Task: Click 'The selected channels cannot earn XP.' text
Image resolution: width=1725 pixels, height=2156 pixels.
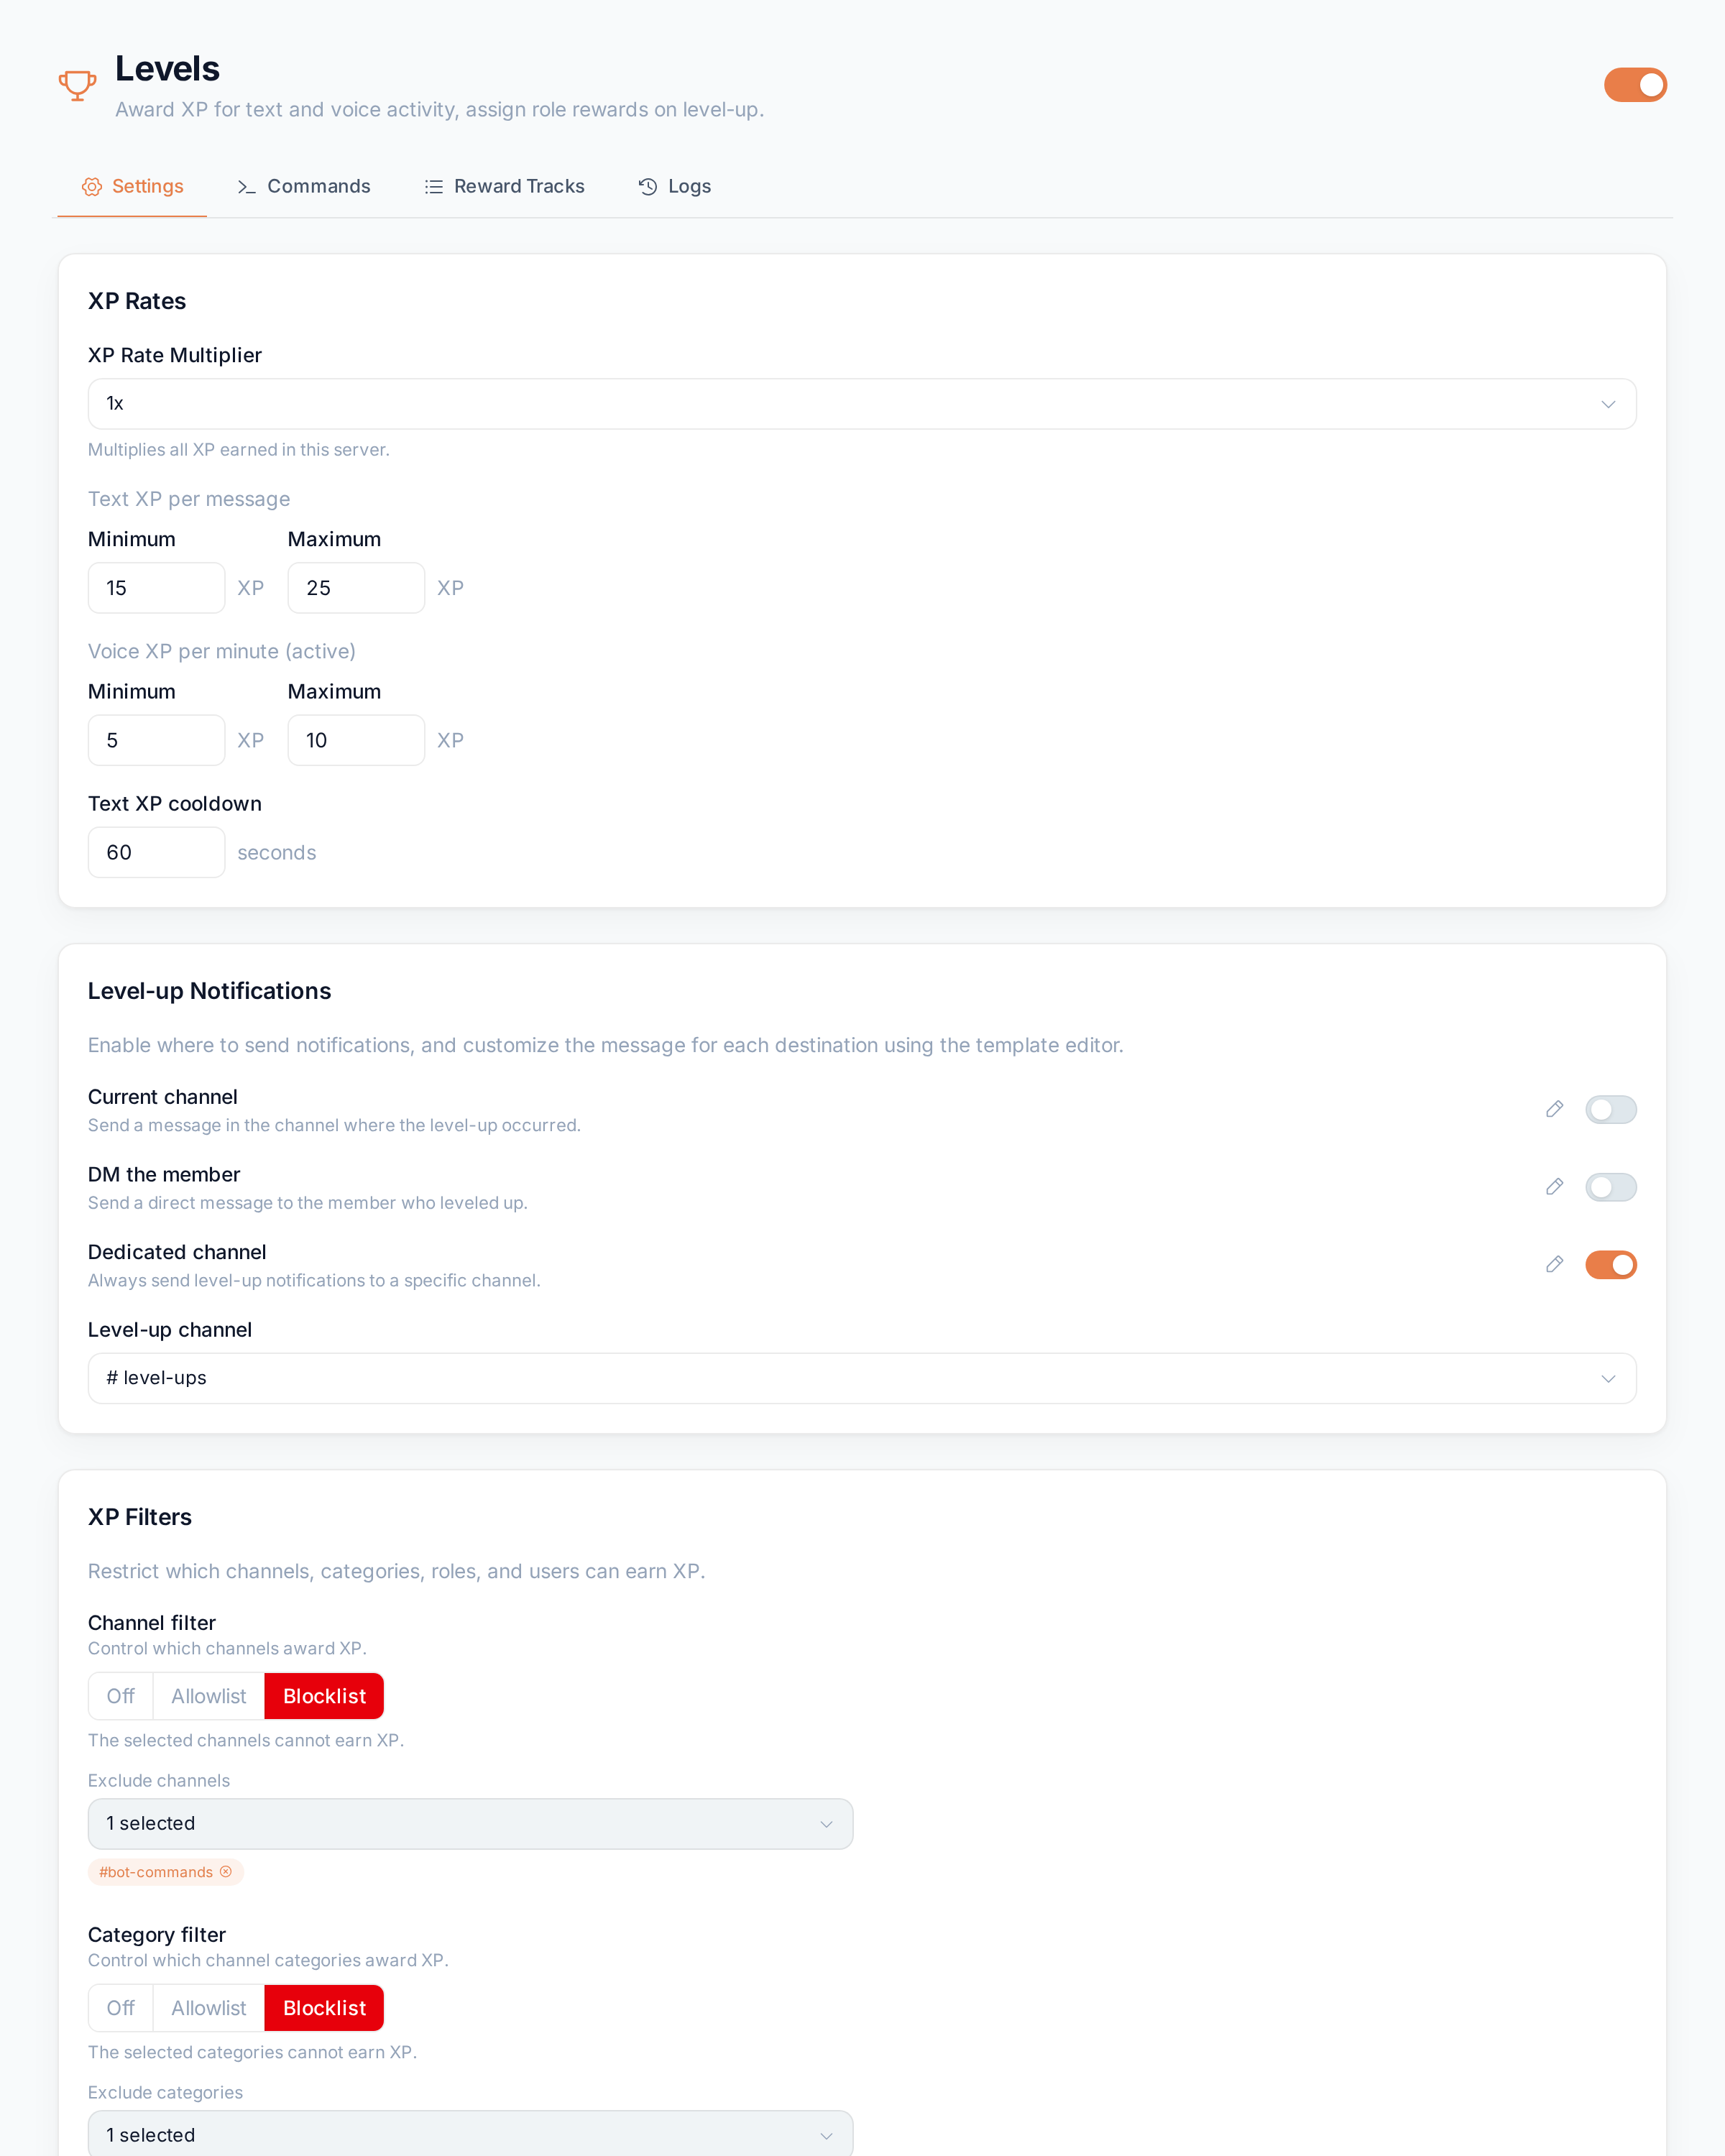Action: pyautogui.click(x=246, y=1740)
